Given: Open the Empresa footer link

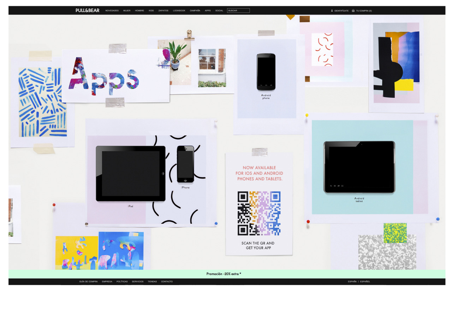Looking at the screenshot, I should 107,282.
